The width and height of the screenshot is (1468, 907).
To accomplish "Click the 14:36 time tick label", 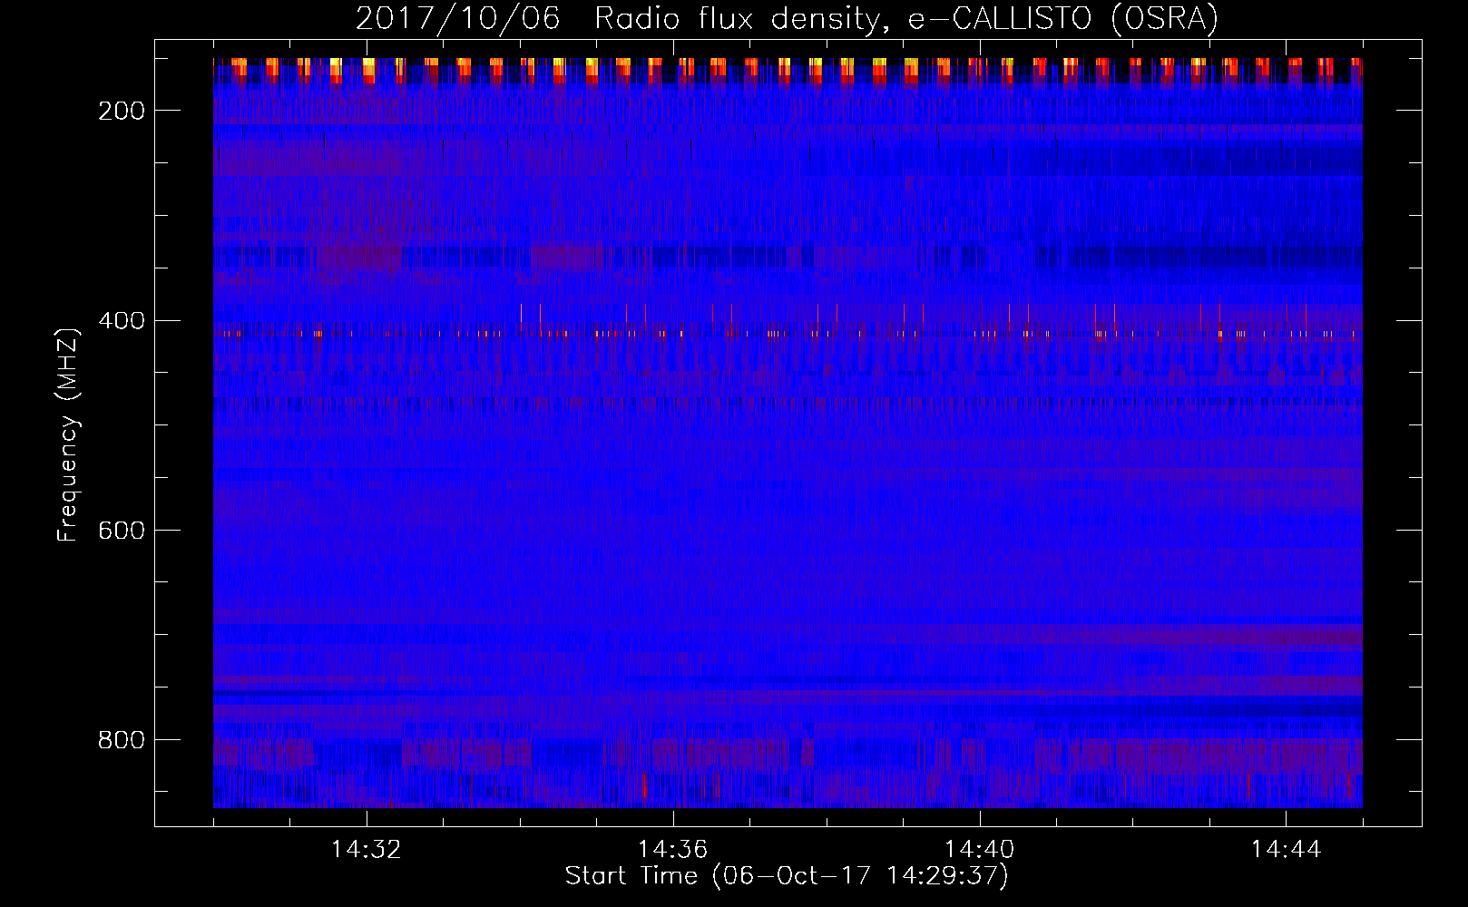I will (x=673, y=850).
